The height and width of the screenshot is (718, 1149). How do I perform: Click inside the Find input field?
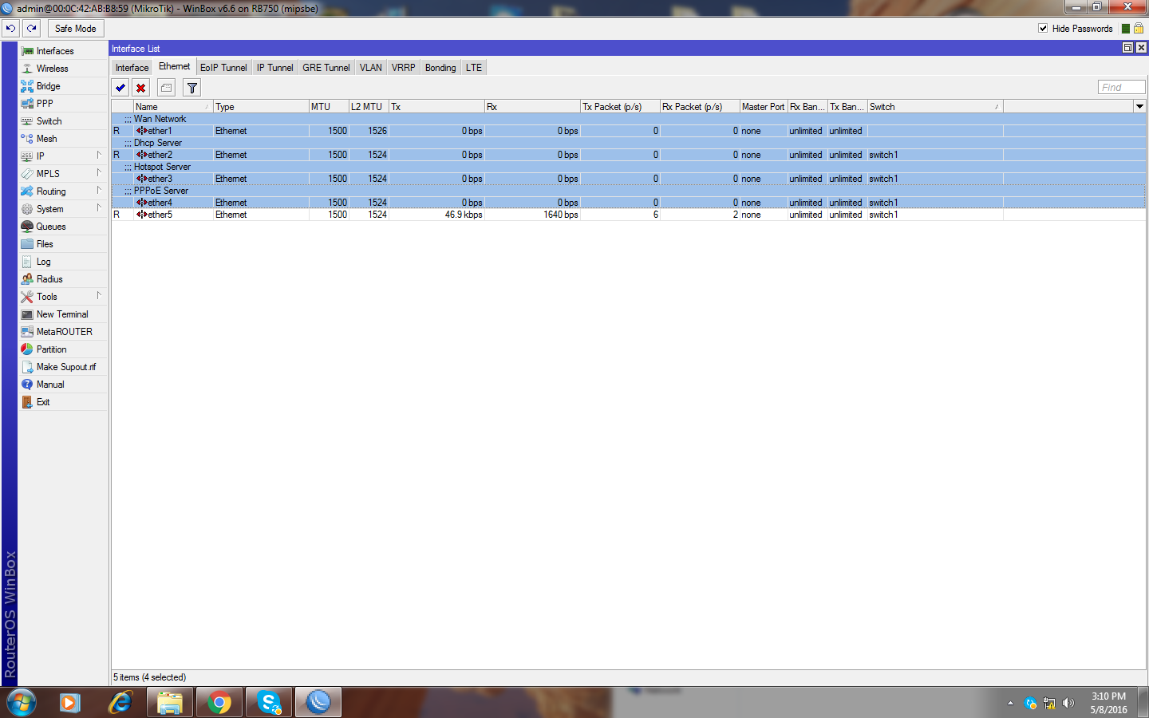click(1120, 86)
